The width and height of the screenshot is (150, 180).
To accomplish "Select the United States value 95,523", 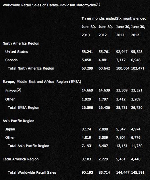I will [x=137, y=52].
